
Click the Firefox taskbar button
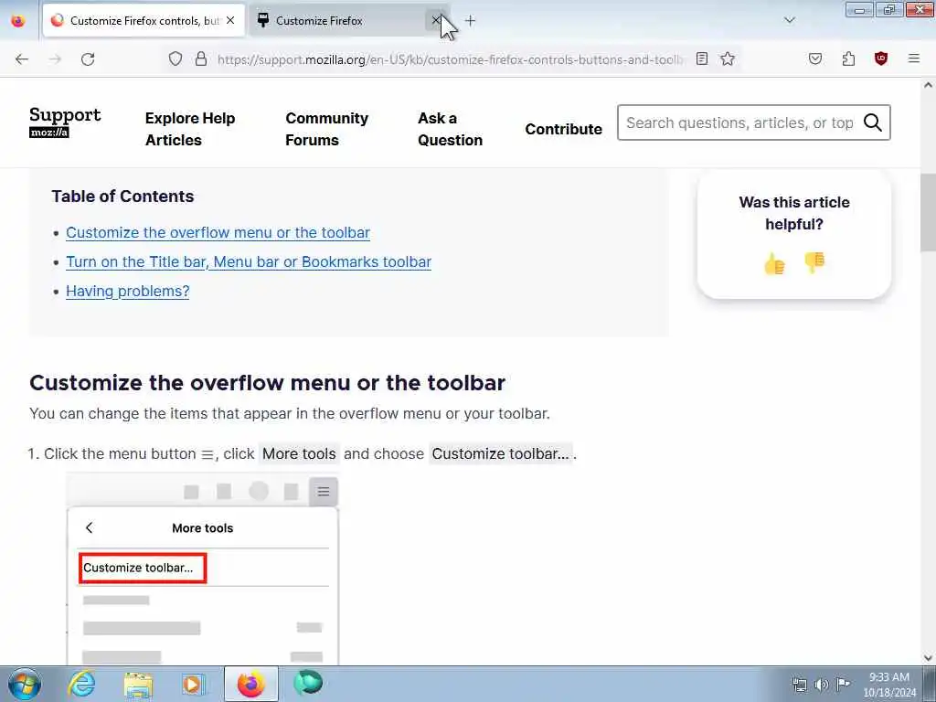pyautogui.click(x=250, y=684)
